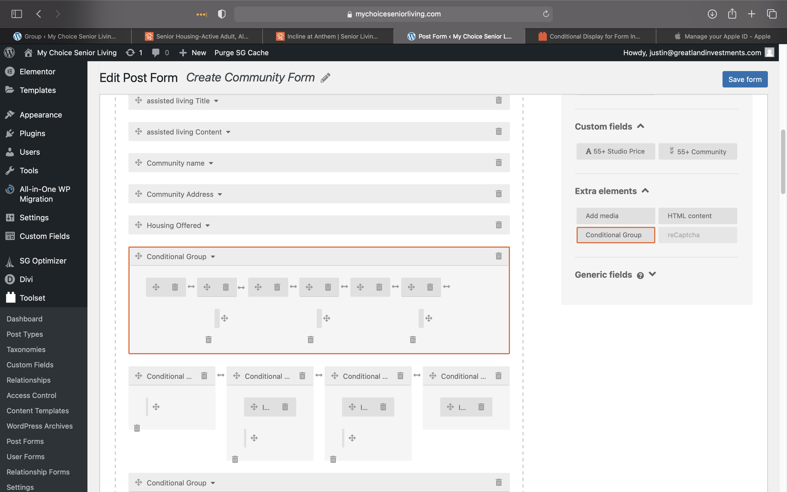The width and height of the screenshot is (787, 492).
Task: Click Purge SG Cache in admin bar
Action: tap(241, 52)
